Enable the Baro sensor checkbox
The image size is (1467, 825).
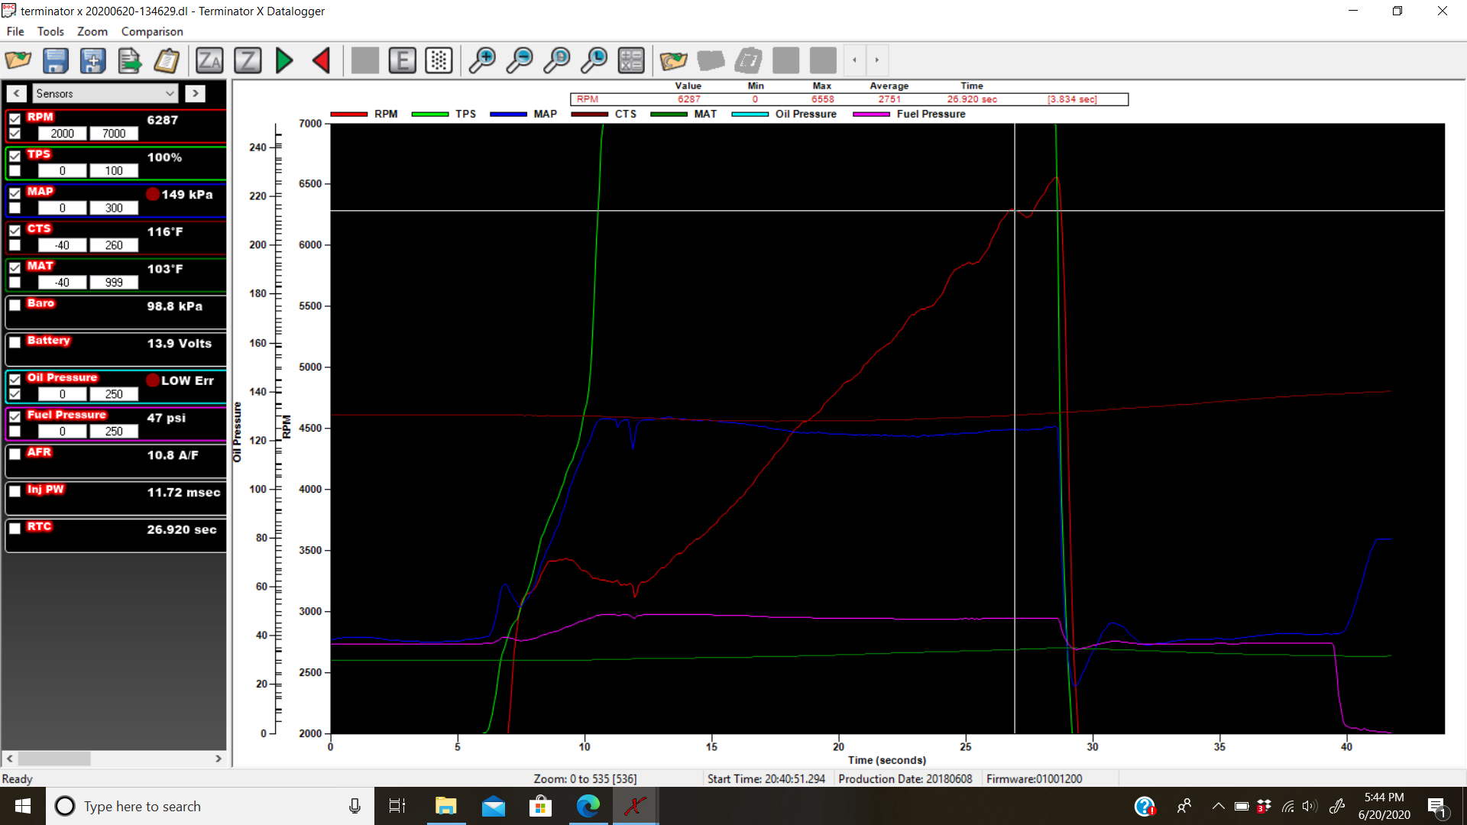[15, 305]
